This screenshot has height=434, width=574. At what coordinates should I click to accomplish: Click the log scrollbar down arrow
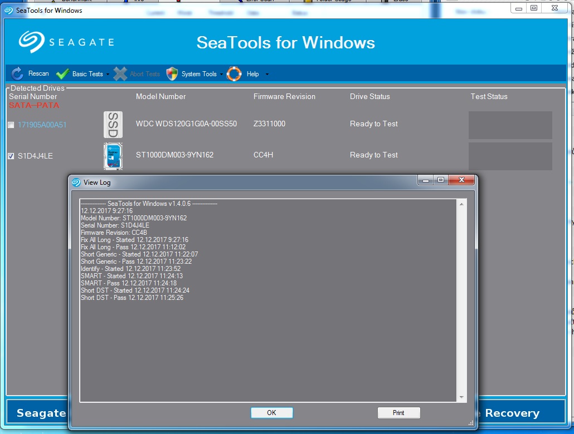point(461,397)
